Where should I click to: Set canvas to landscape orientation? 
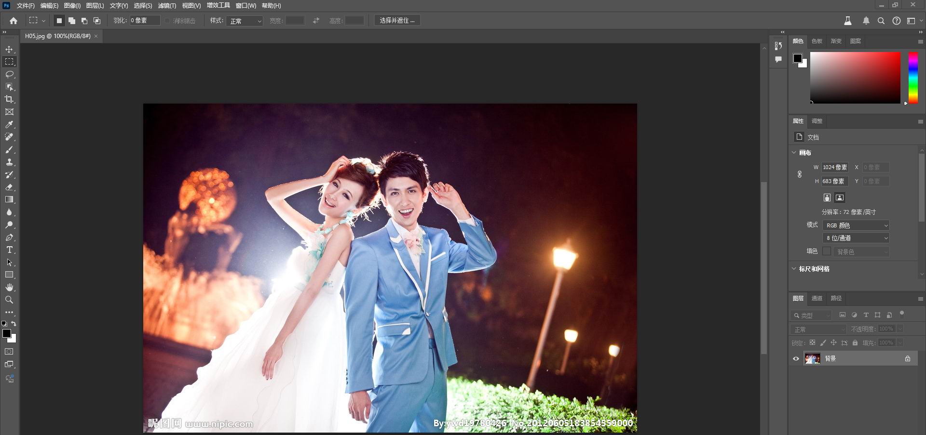click(840, 198)
